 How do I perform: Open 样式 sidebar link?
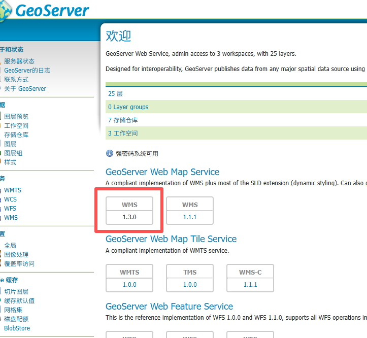pos(10,162)
